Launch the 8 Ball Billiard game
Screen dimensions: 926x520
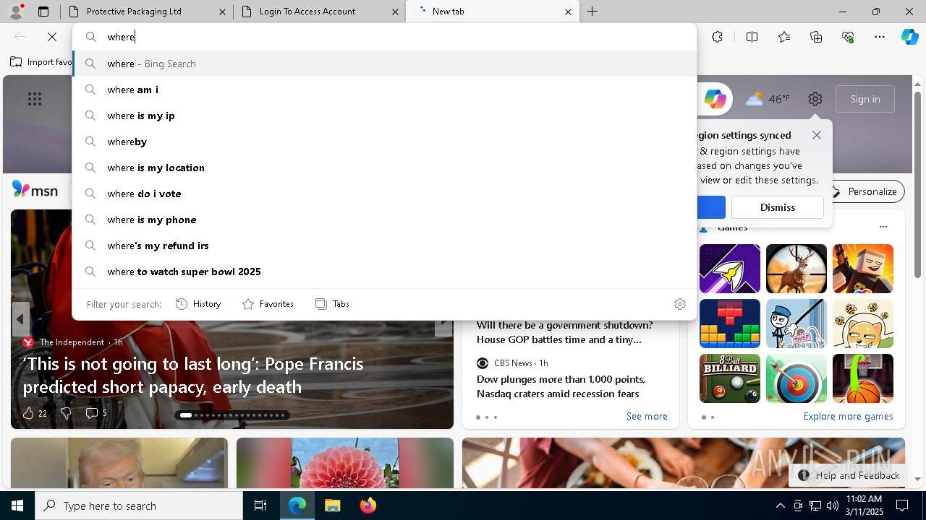pos(729,378)
